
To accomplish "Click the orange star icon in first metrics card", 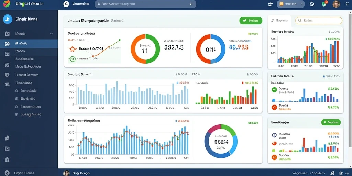I will coord(73,48).
